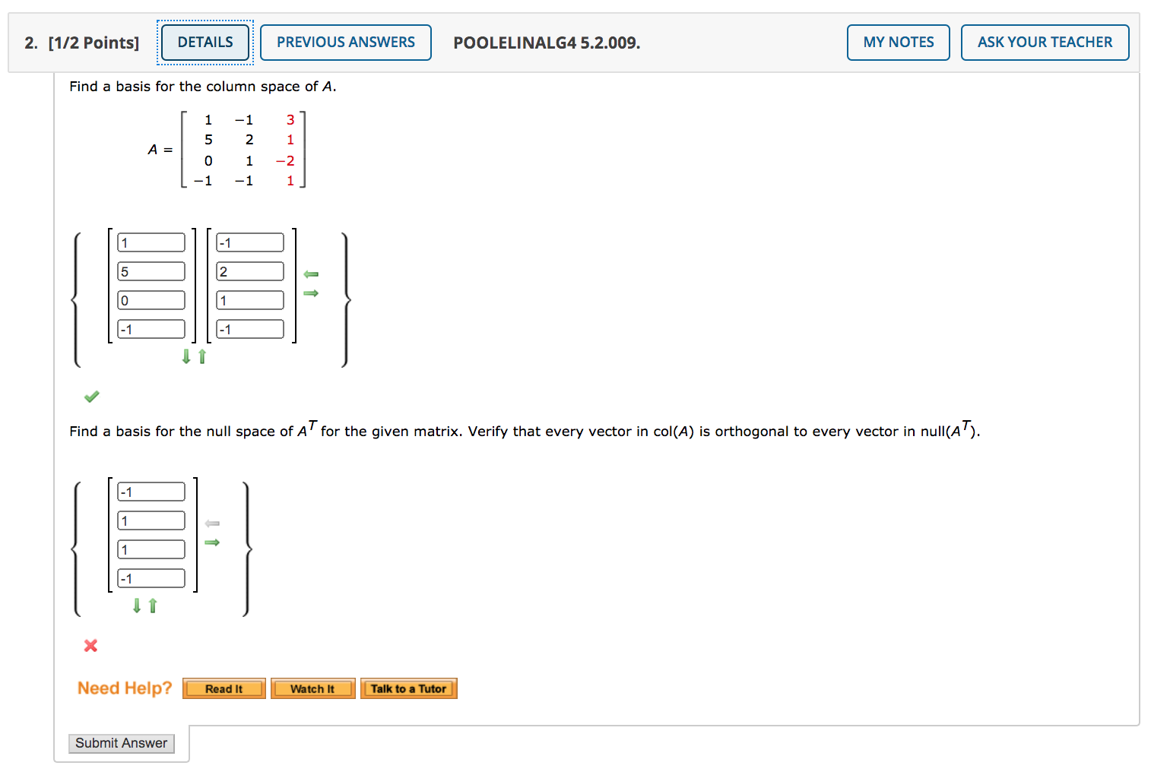The image size is (1151, 775).
Task: Open Talk to a Tutor
Action: [409, 688]
